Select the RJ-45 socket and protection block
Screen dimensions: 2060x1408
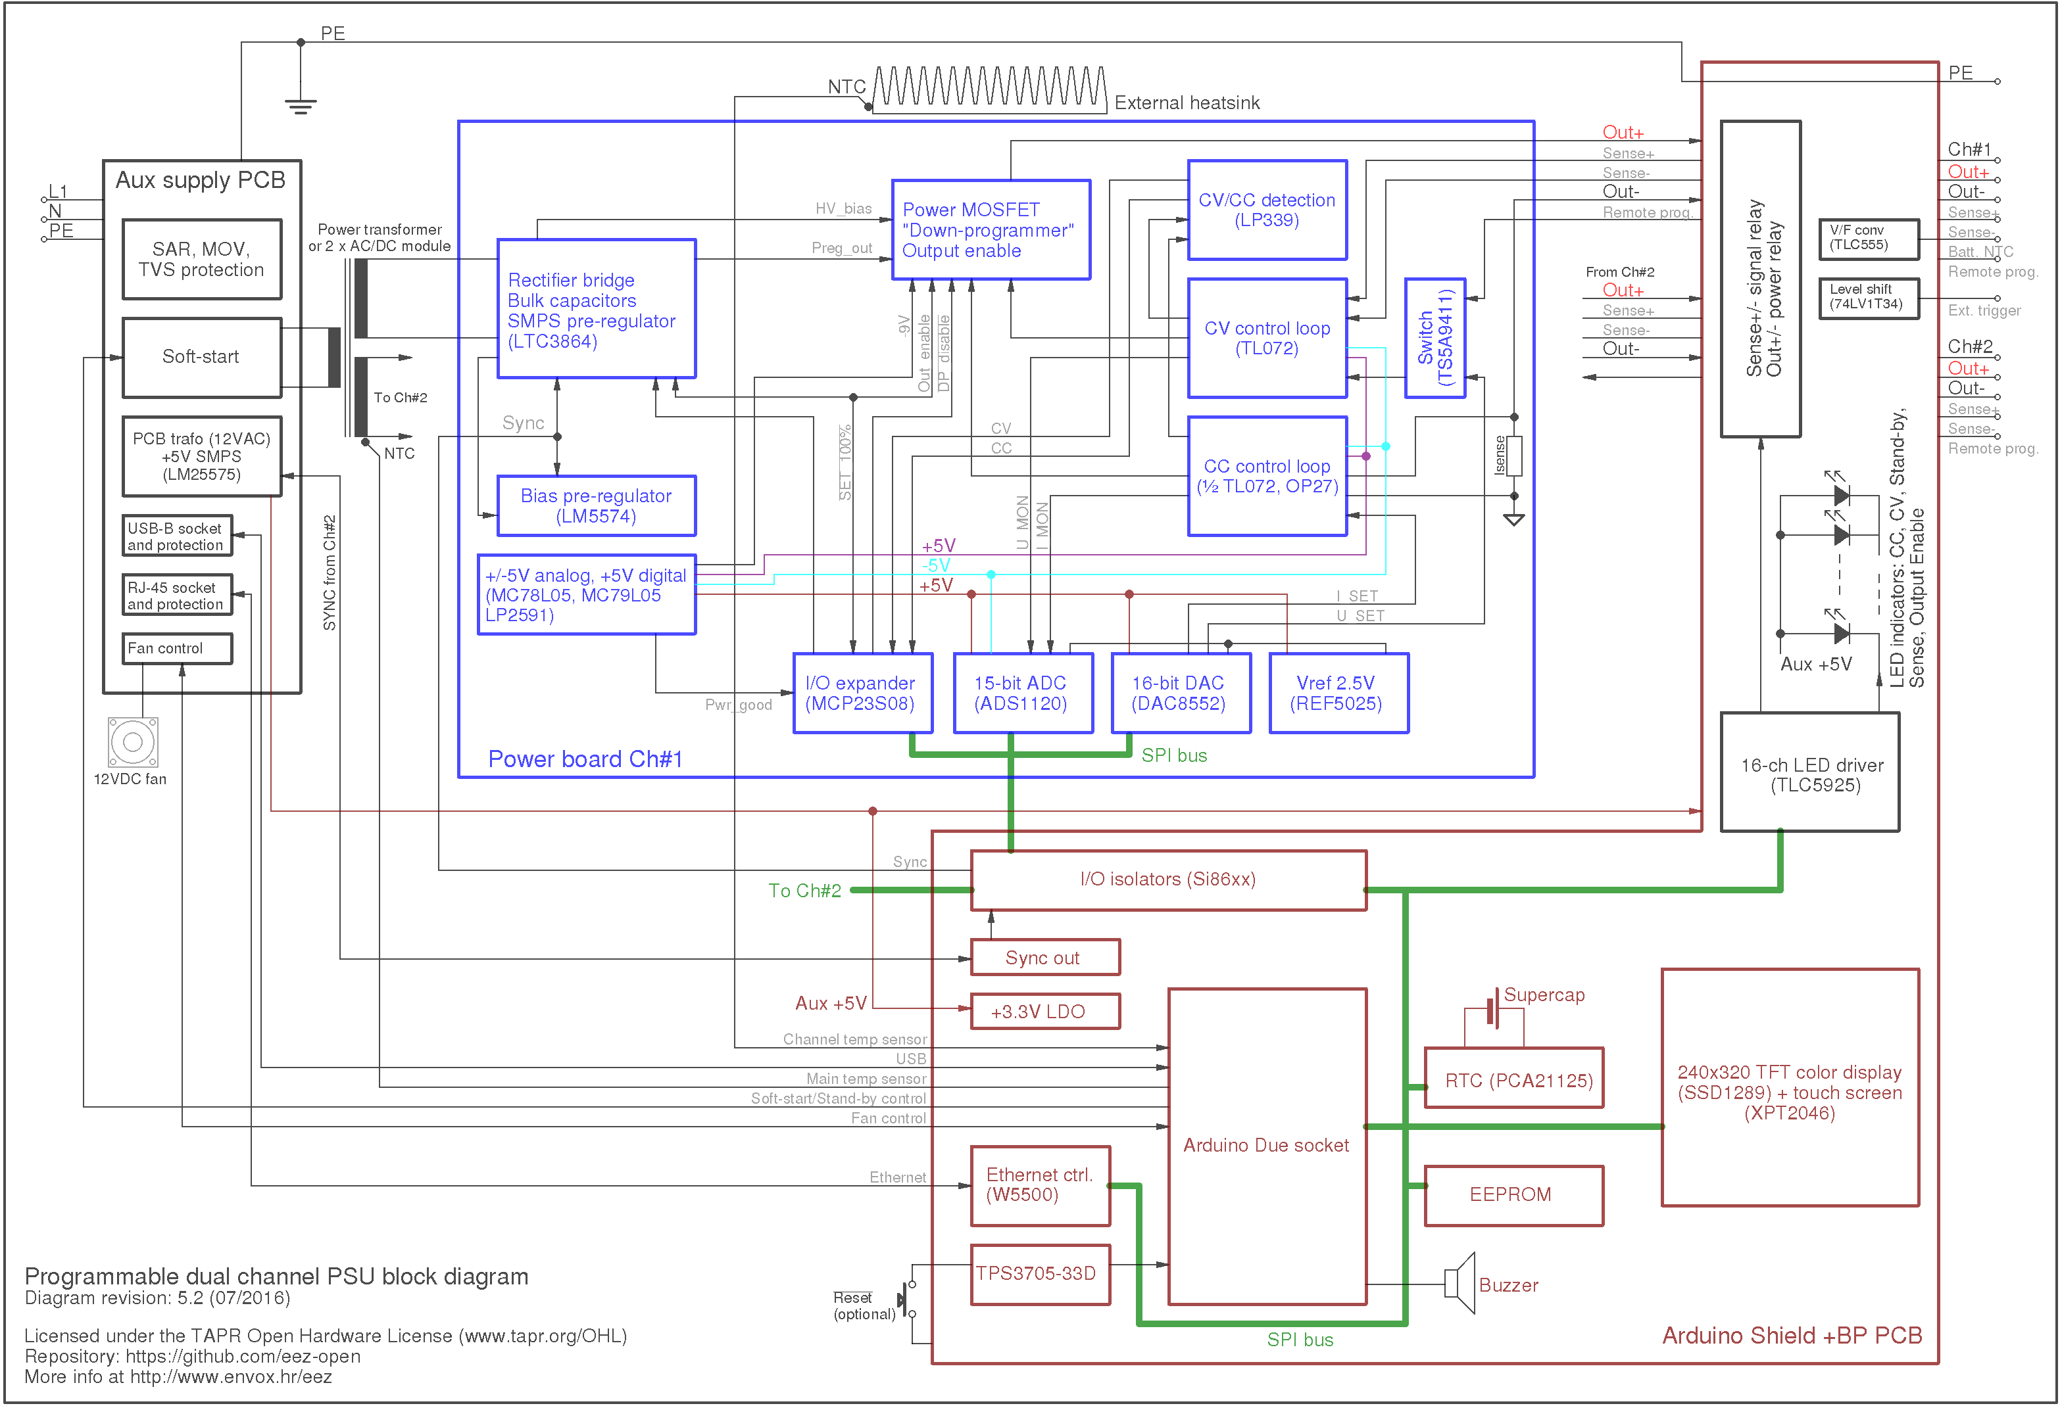point(178,595)
